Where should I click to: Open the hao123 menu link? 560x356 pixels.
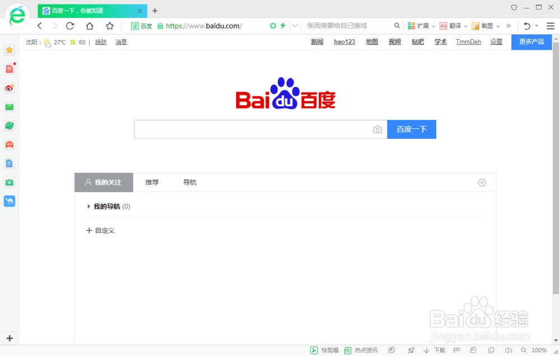point(344,41)
